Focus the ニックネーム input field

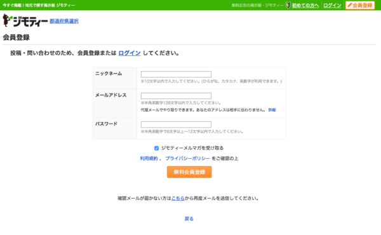tap(176, 74)
